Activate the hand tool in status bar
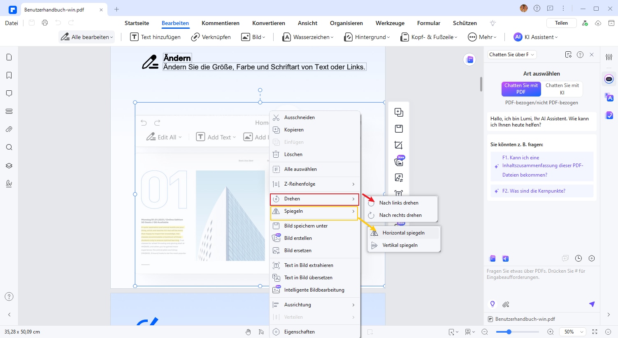Image resolution: width=618 pixels, height=338 pixels. tap(248, 332)
